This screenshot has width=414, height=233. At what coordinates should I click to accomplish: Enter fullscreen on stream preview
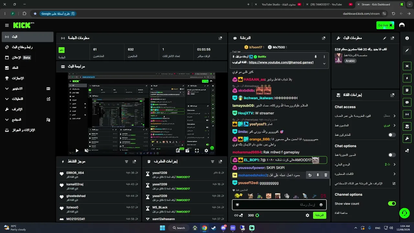[x=197, y=150]
